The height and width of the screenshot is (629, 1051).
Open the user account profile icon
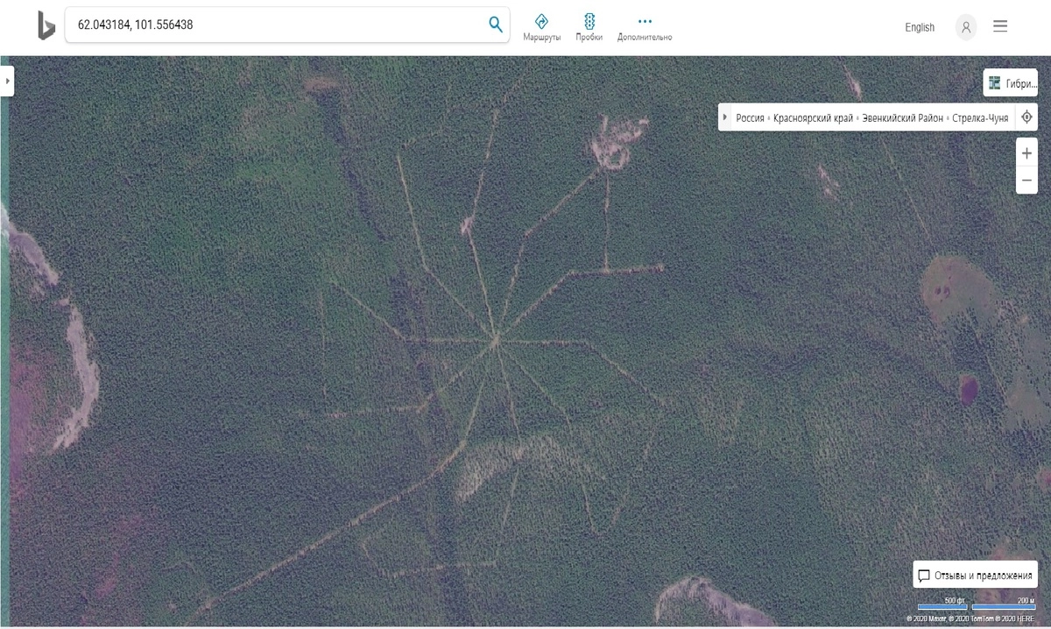pos(966,27)
